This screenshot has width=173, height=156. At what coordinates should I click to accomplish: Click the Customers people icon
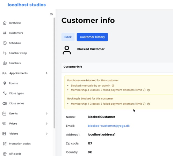pos(5,33)
